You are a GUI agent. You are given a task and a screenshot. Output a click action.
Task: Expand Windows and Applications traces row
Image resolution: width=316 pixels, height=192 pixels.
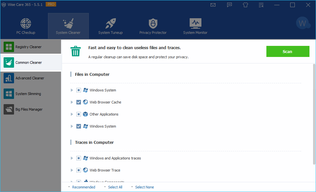click(72, 158)
